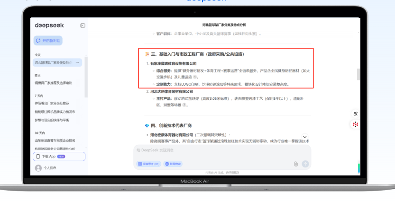The height and width of the screenshot is (201, 395).
Task: Click the user avatar icon beside 个人信息
Action: [38, 168]
